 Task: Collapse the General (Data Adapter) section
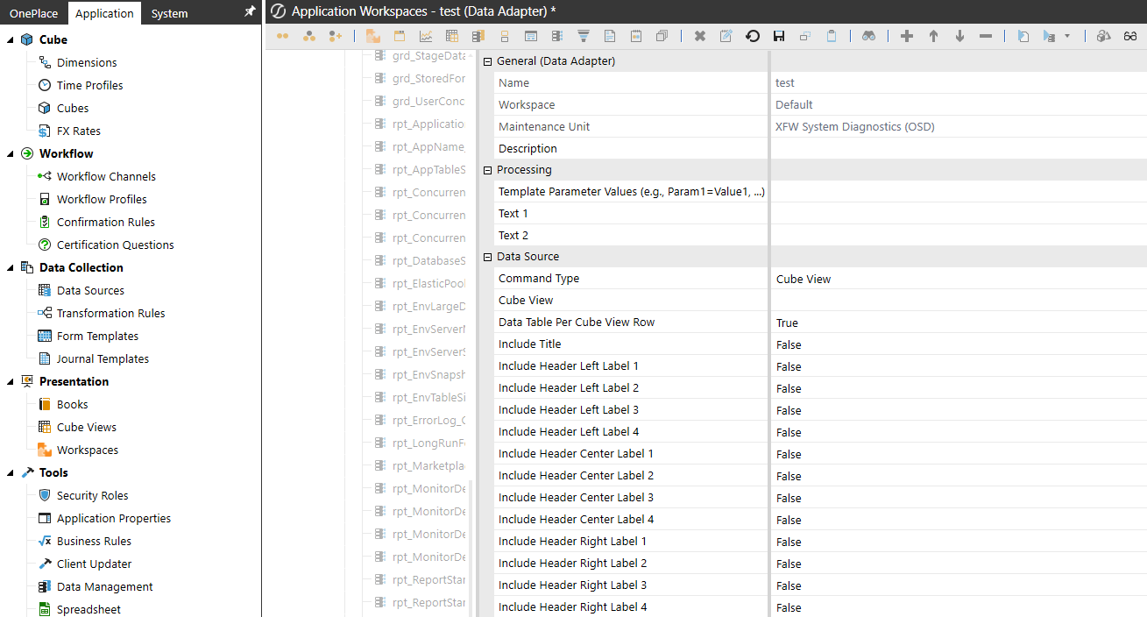point(487,61)
